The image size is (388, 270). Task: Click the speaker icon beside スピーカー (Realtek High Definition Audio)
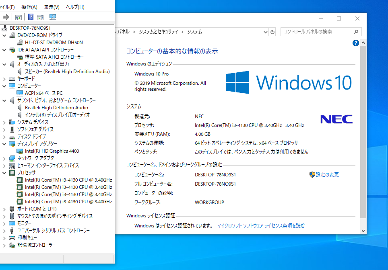point(20,72)
